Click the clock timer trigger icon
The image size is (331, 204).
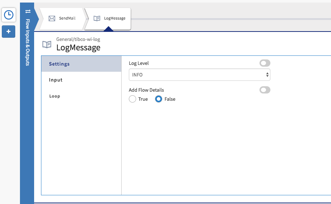pos(9,15)
